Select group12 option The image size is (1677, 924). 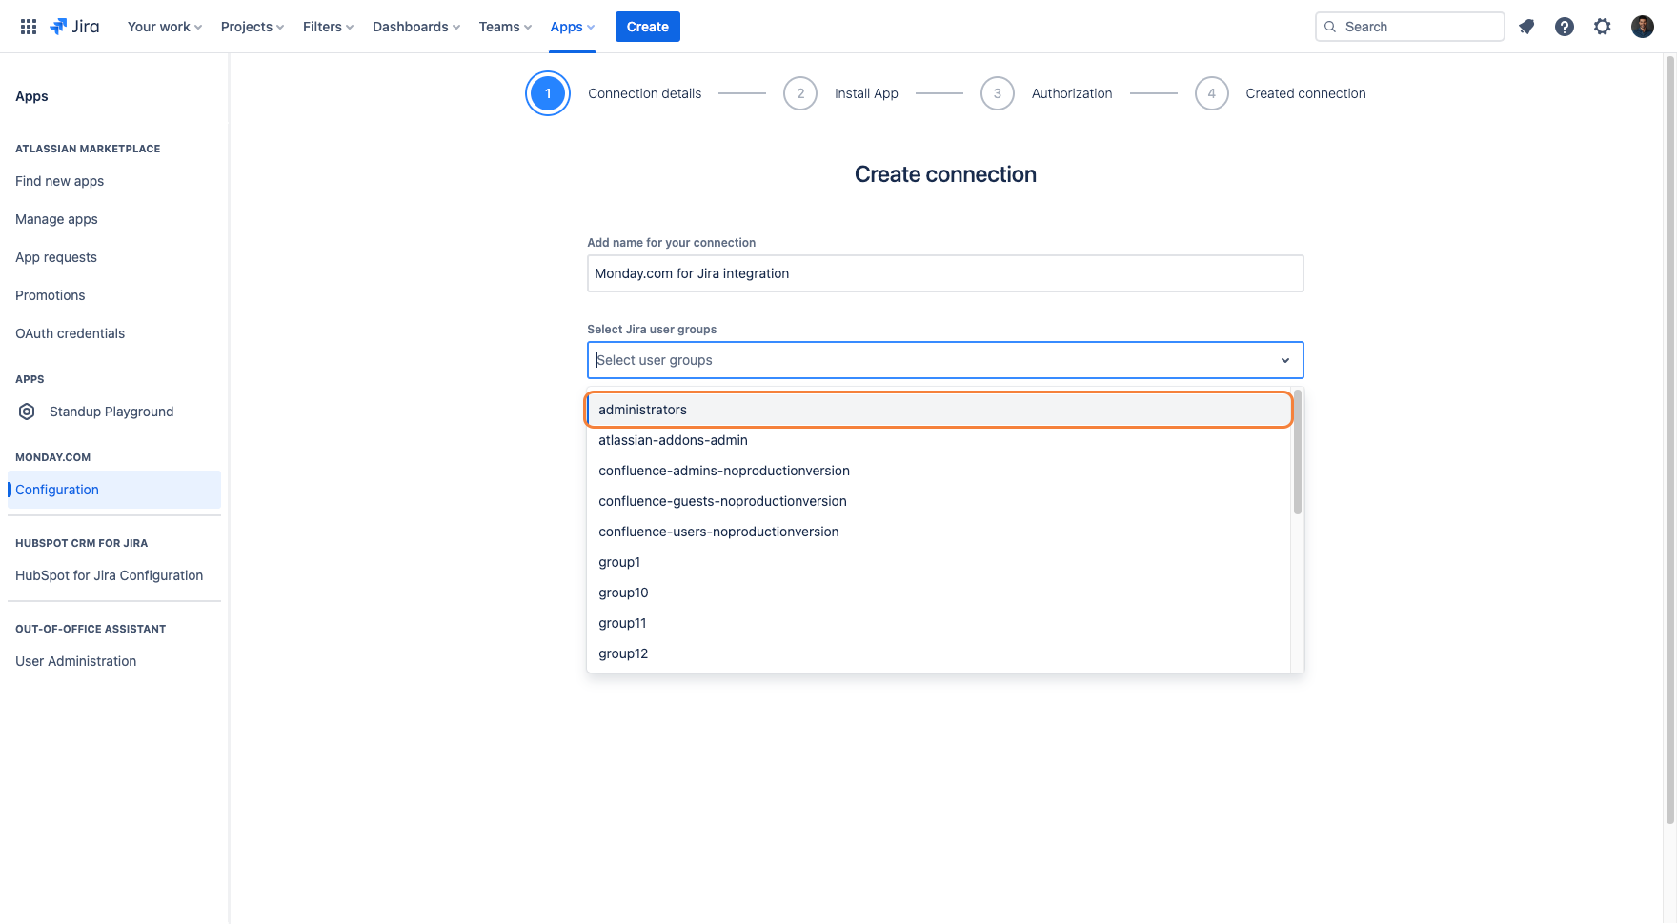click(939, 653)
